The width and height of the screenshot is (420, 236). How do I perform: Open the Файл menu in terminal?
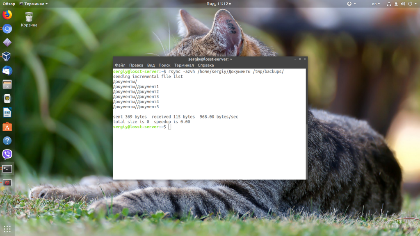click(120, 65)
